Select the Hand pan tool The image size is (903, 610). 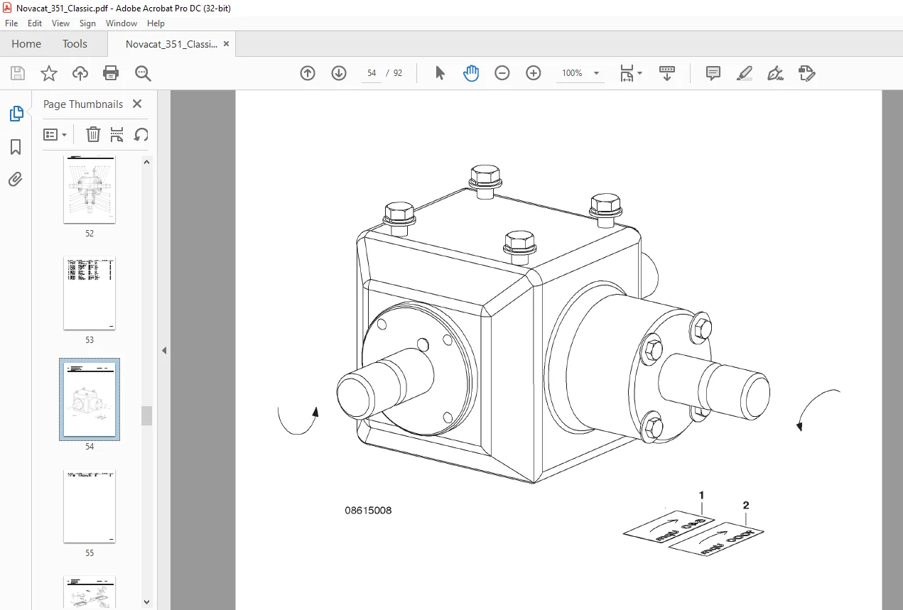[471, 73]
